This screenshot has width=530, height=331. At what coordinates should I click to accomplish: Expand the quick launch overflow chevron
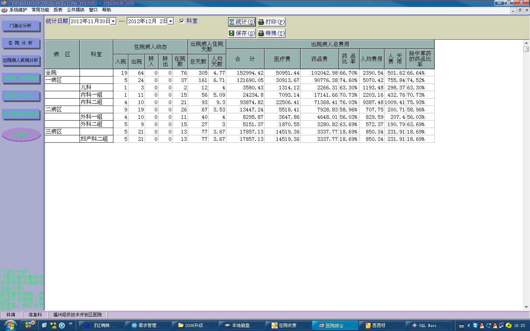click(70, 324)
